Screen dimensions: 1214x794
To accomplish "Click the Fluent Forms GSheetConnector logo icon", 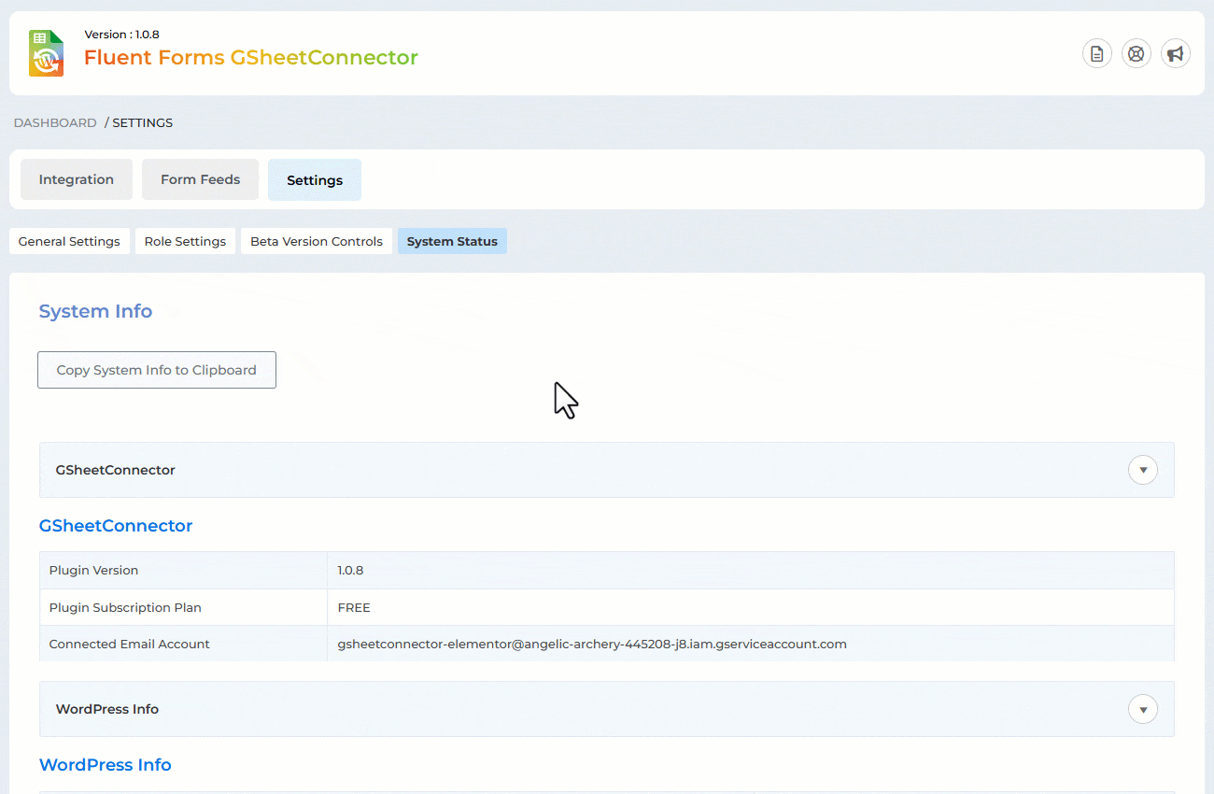I will click(x=46, y=52).
